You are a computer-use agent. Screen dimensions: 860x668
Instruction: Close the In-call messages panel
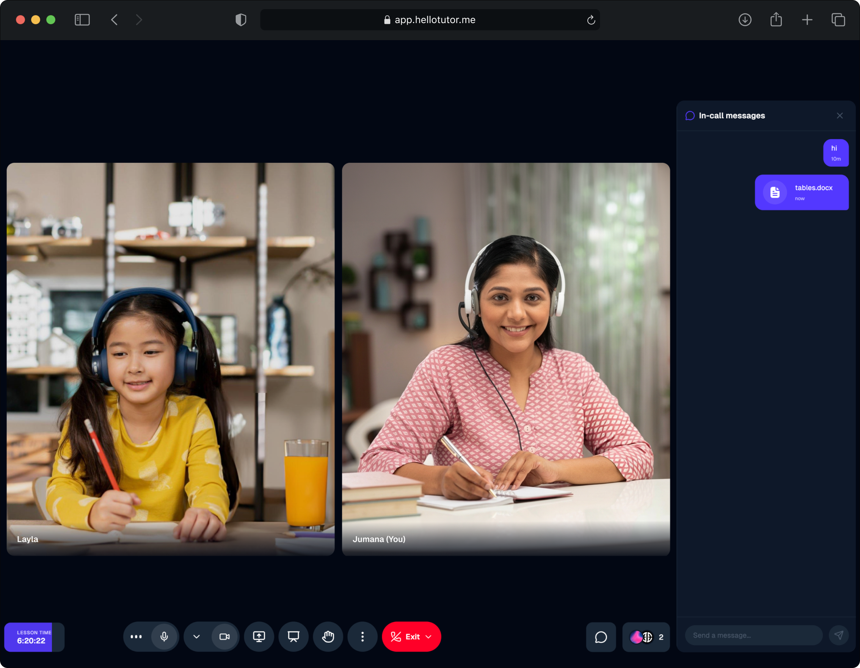[x=840, y=115]
